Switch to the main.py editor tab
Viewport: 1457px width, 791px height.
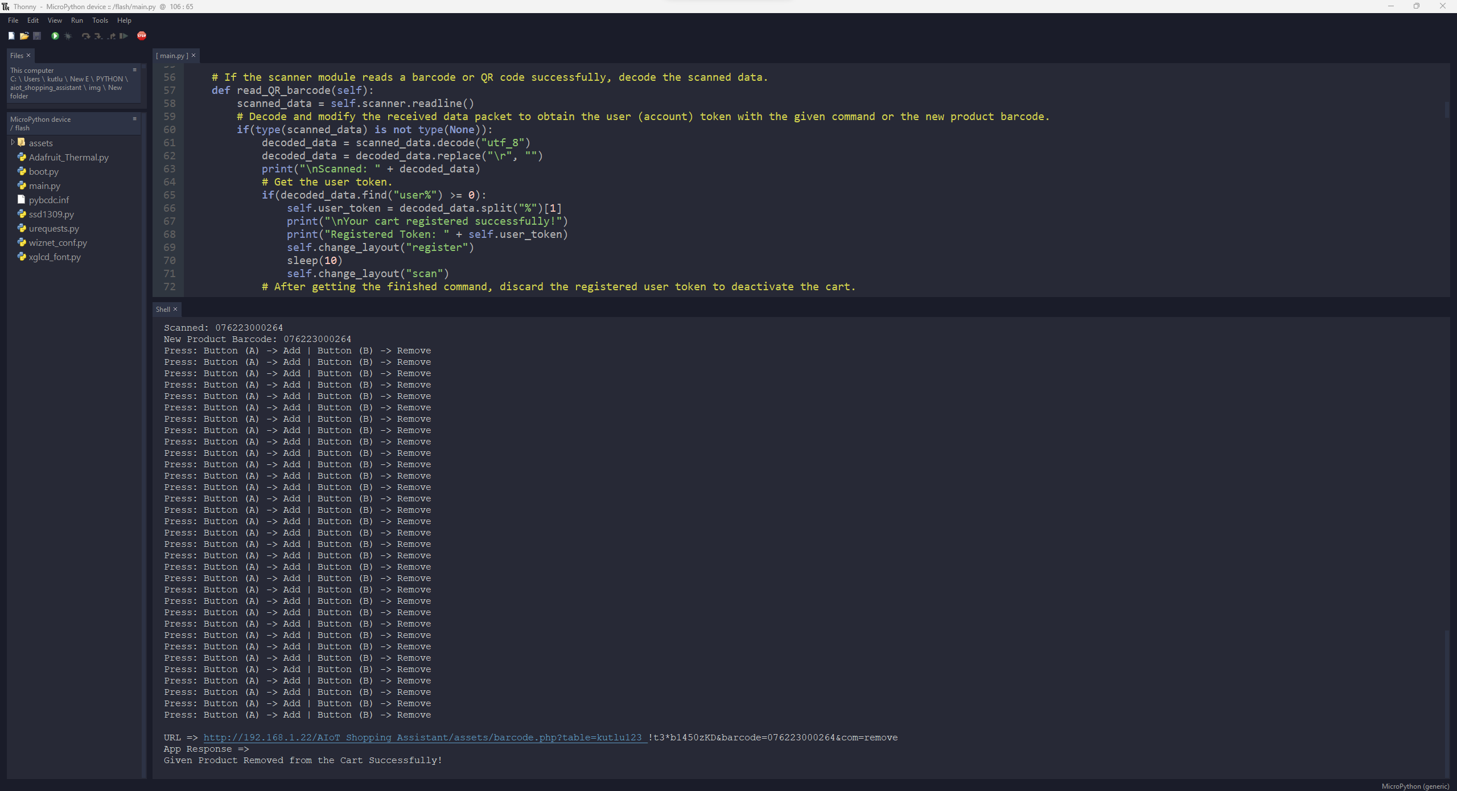172,55
